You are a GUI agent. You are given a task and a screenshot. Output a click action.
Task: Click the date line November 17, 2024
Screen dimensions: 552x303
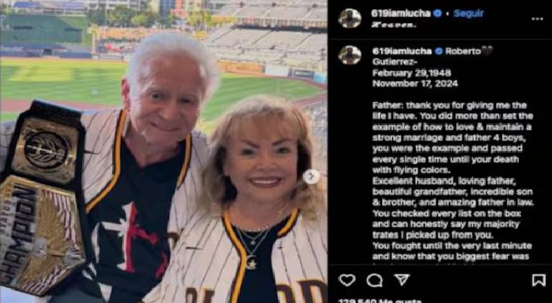click(x=415, y=84)
